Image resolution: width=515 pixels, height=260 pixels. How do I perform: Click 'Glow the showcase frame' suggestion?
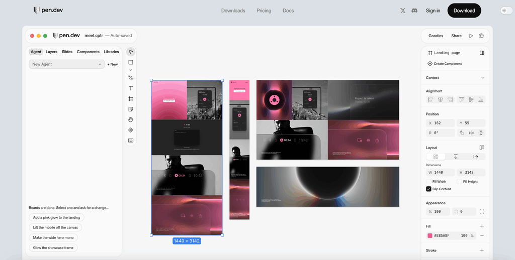[x=53, y=247]
